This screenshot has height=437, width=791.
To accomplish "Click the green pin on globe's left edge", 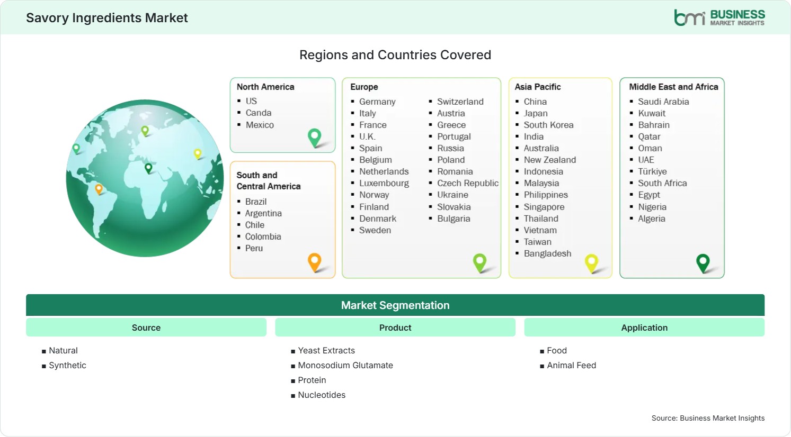I will pyautogui.click(x=76, y=149).
